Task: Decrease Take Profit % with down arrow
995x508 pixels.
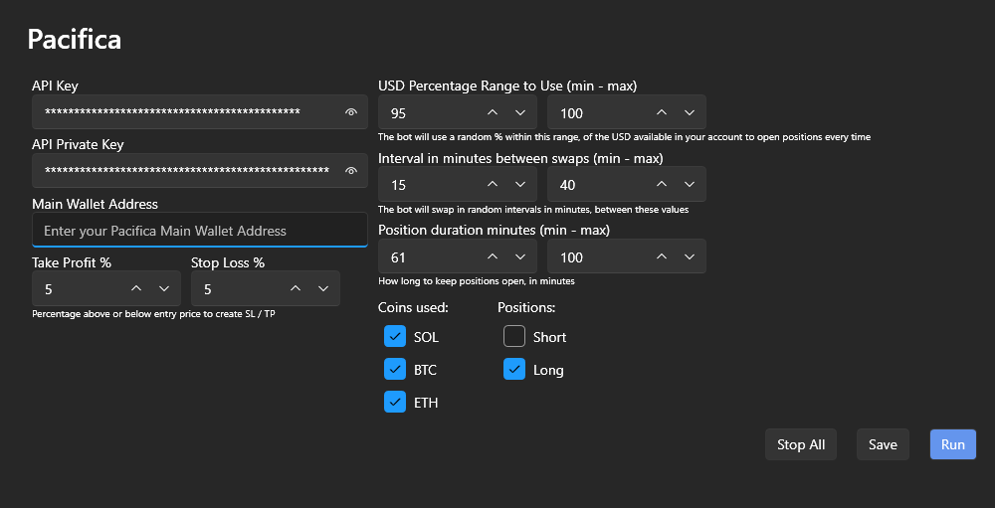Action: [164, 289]
